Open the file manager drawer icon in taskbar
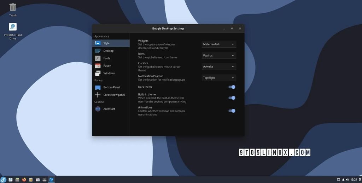Screen dimensions: 362x183 tap(17, 179)
